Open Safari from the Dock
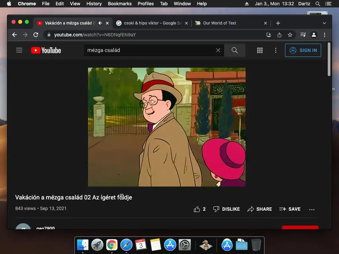The image size is (339, 254). coord(126,245)
